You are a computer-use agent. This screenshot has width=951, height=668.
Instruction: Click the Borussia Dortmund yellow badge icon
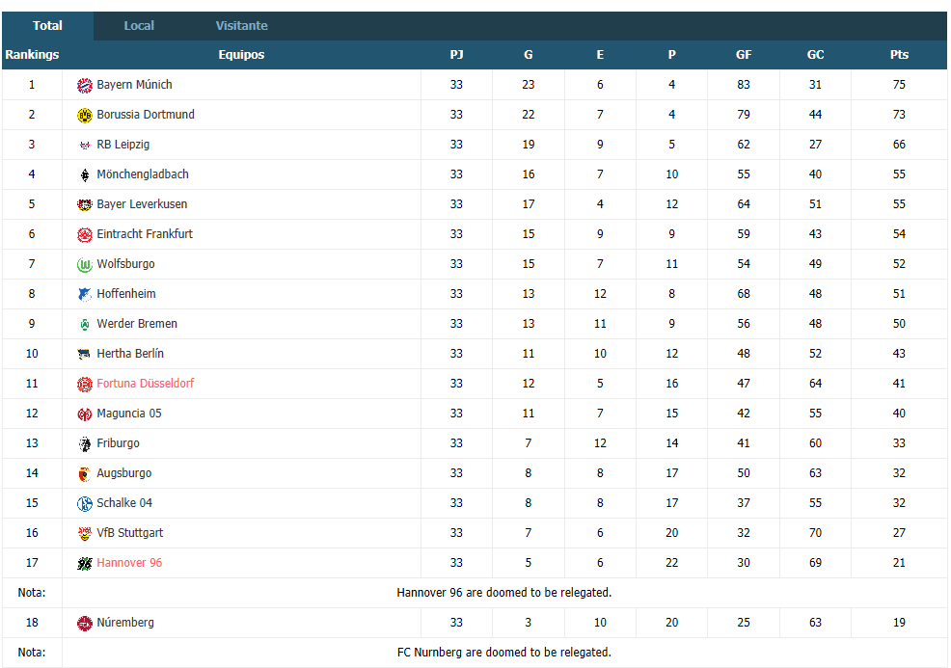84,115
